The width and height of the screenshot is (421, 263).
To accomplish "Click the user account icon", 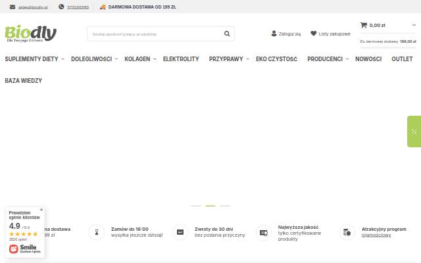I will pos(274,34).
